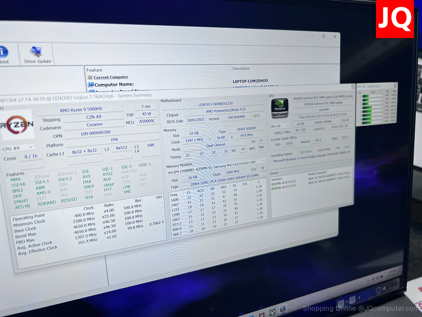Open Driver Update in the HWiNFO toolbar
This screenshot has height=317, width=422.
[38, 55]
